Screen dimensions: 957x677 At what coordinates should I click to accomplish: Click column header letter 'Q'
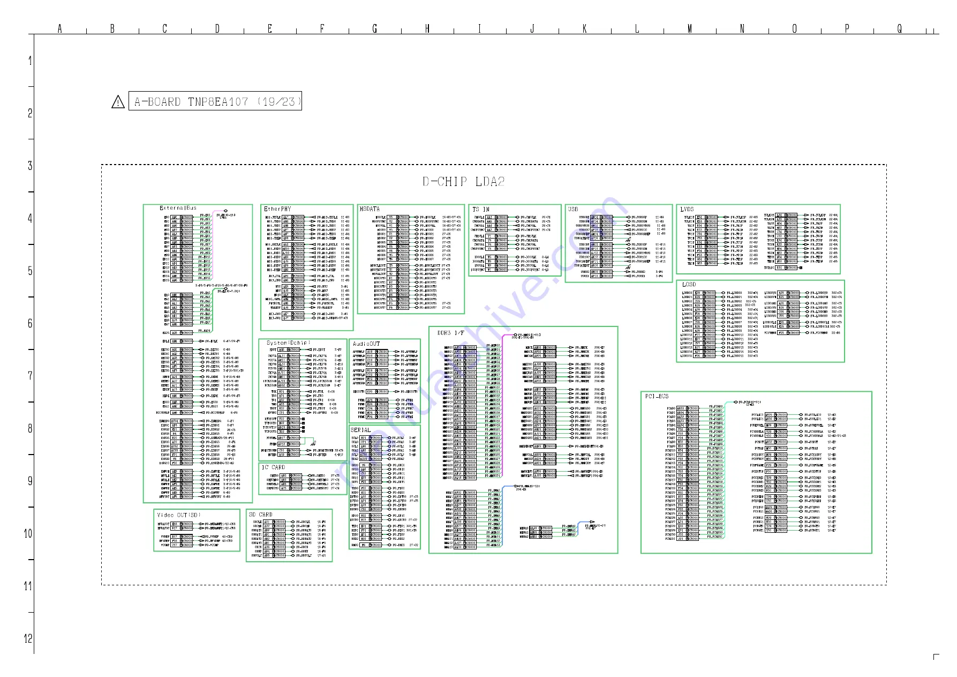click(x=900, y=28)
